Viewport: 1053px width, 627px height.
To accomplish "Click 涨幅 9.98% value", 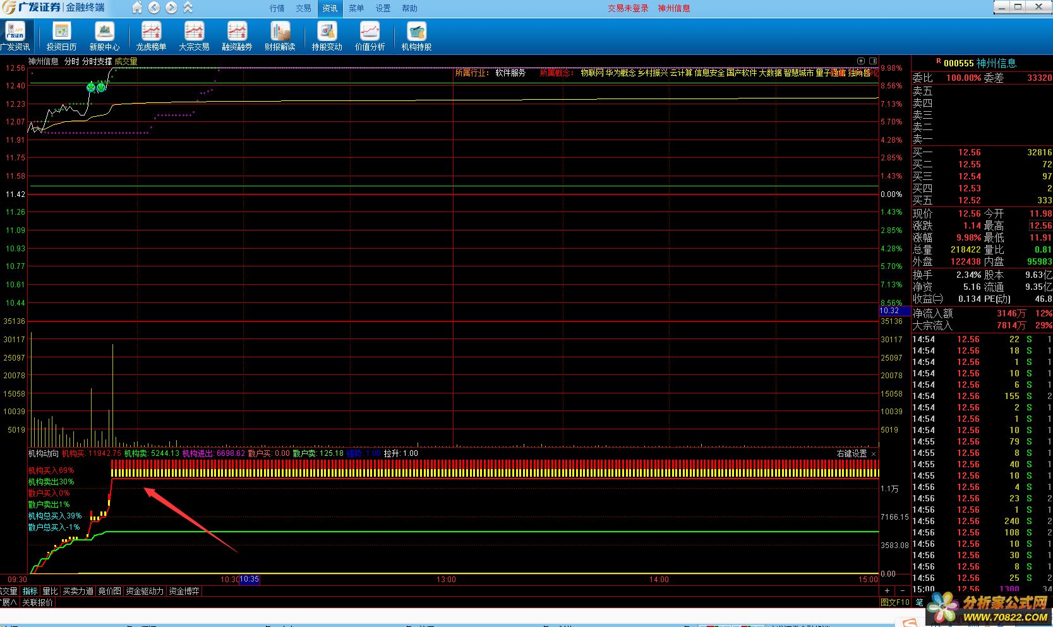I will tap(968, 237).
